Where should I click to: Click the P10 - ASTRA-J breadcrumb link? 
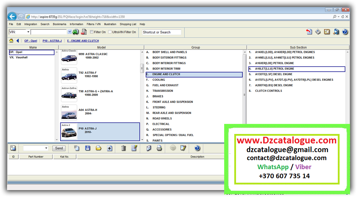tap(52, 41)
